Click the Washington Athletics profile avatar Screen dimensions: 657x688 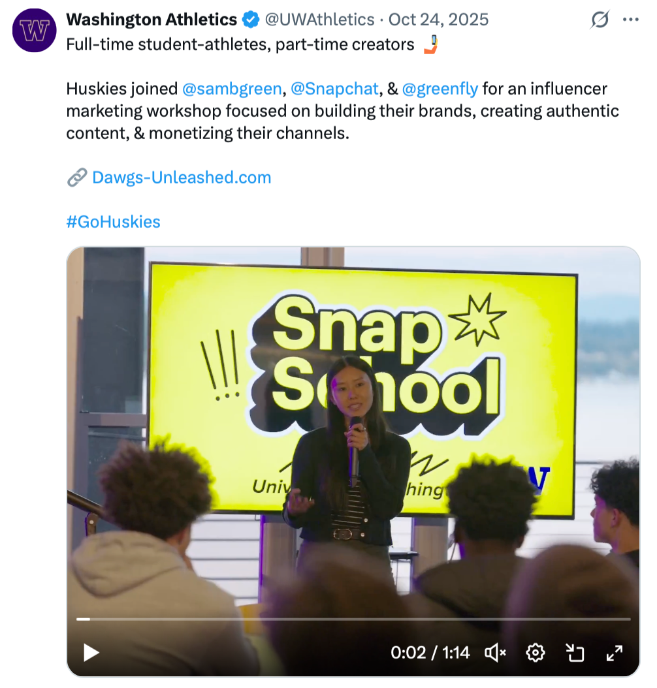(34, 30)
